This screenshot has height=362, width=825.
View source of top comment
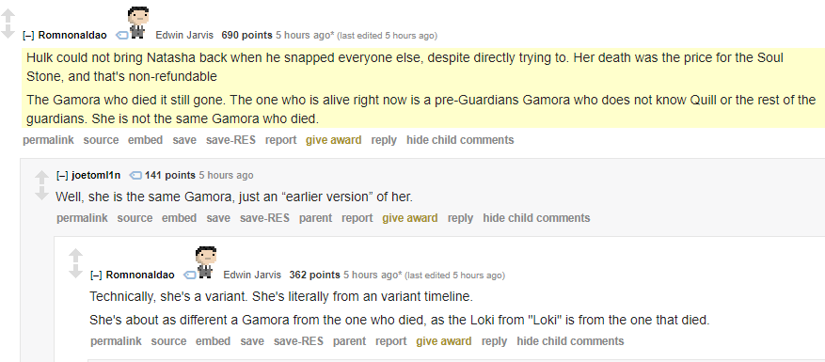[x=101, y=140]
